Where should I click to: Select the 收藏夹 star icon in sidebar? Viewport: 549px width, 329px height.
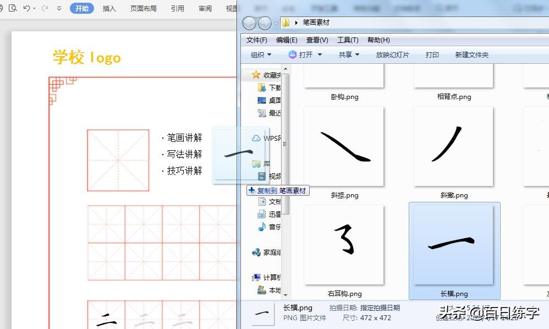coord(256,75)
